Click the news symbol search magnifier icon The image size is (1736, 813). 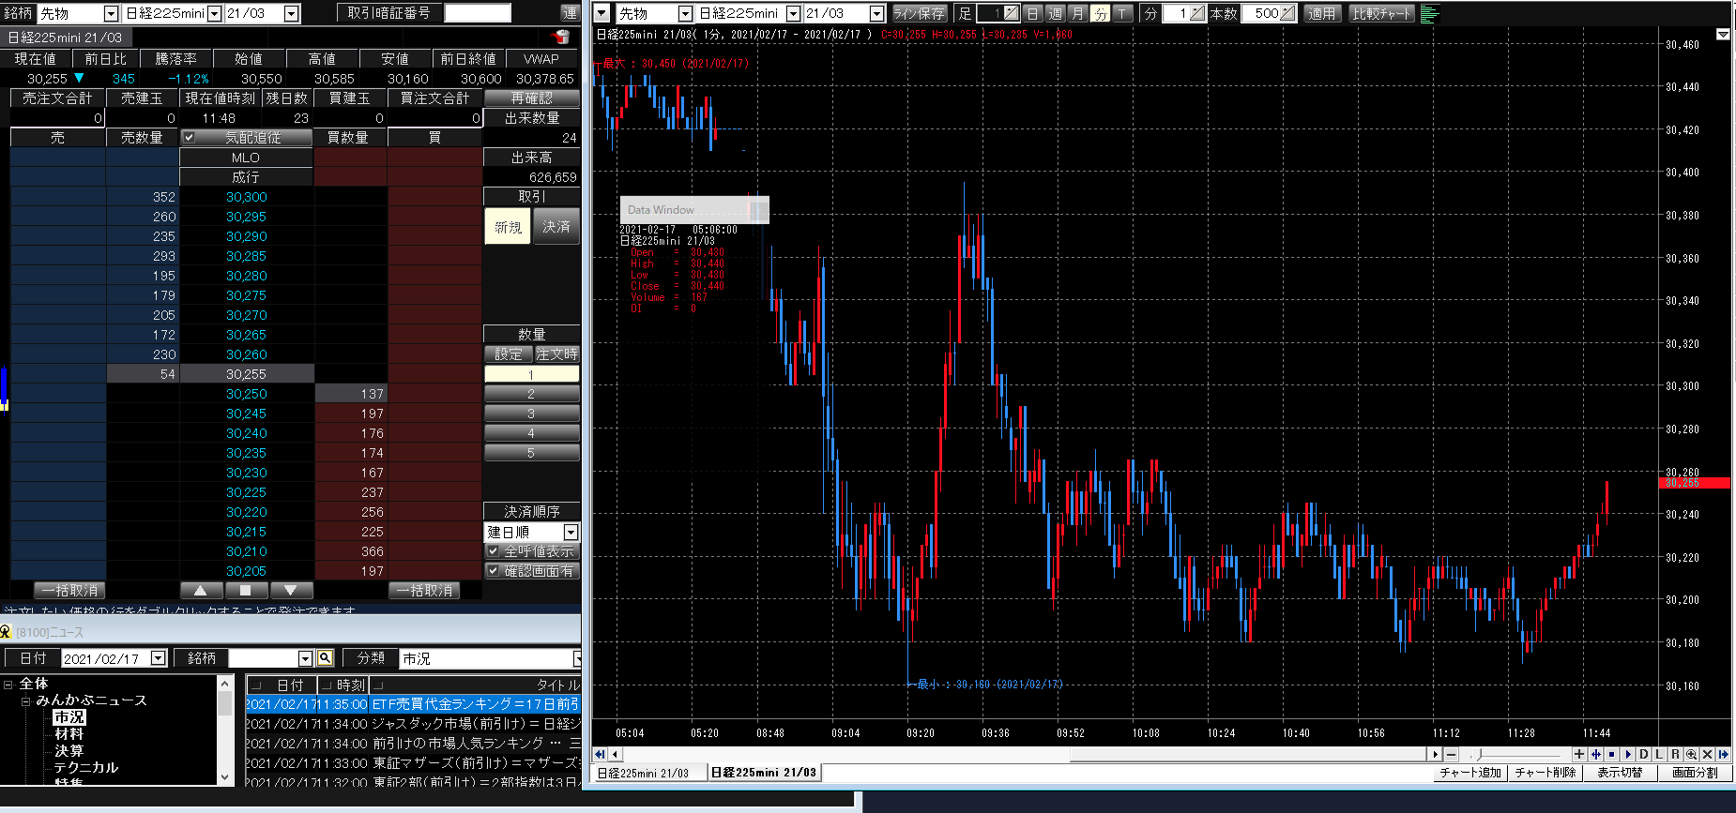click(x=325, y=658)
